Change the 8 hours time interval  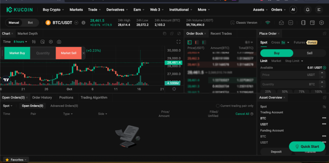[x=21, y=42]
